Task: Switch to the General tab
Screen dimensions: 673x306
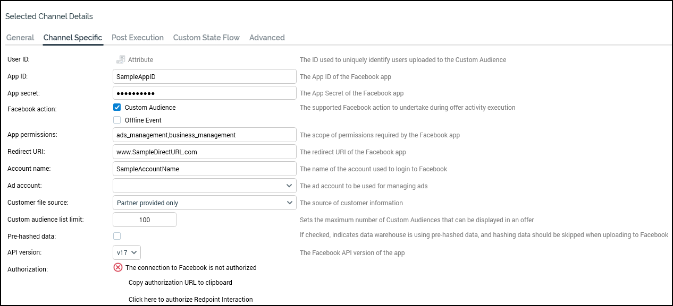Action: pyautogui.click(x=20, y=38)
